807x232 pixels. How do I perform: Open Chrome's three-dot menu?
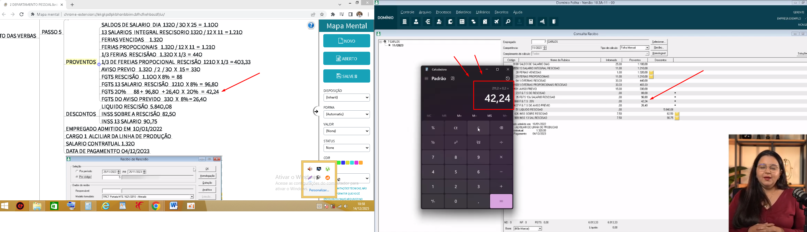point(368,14)
